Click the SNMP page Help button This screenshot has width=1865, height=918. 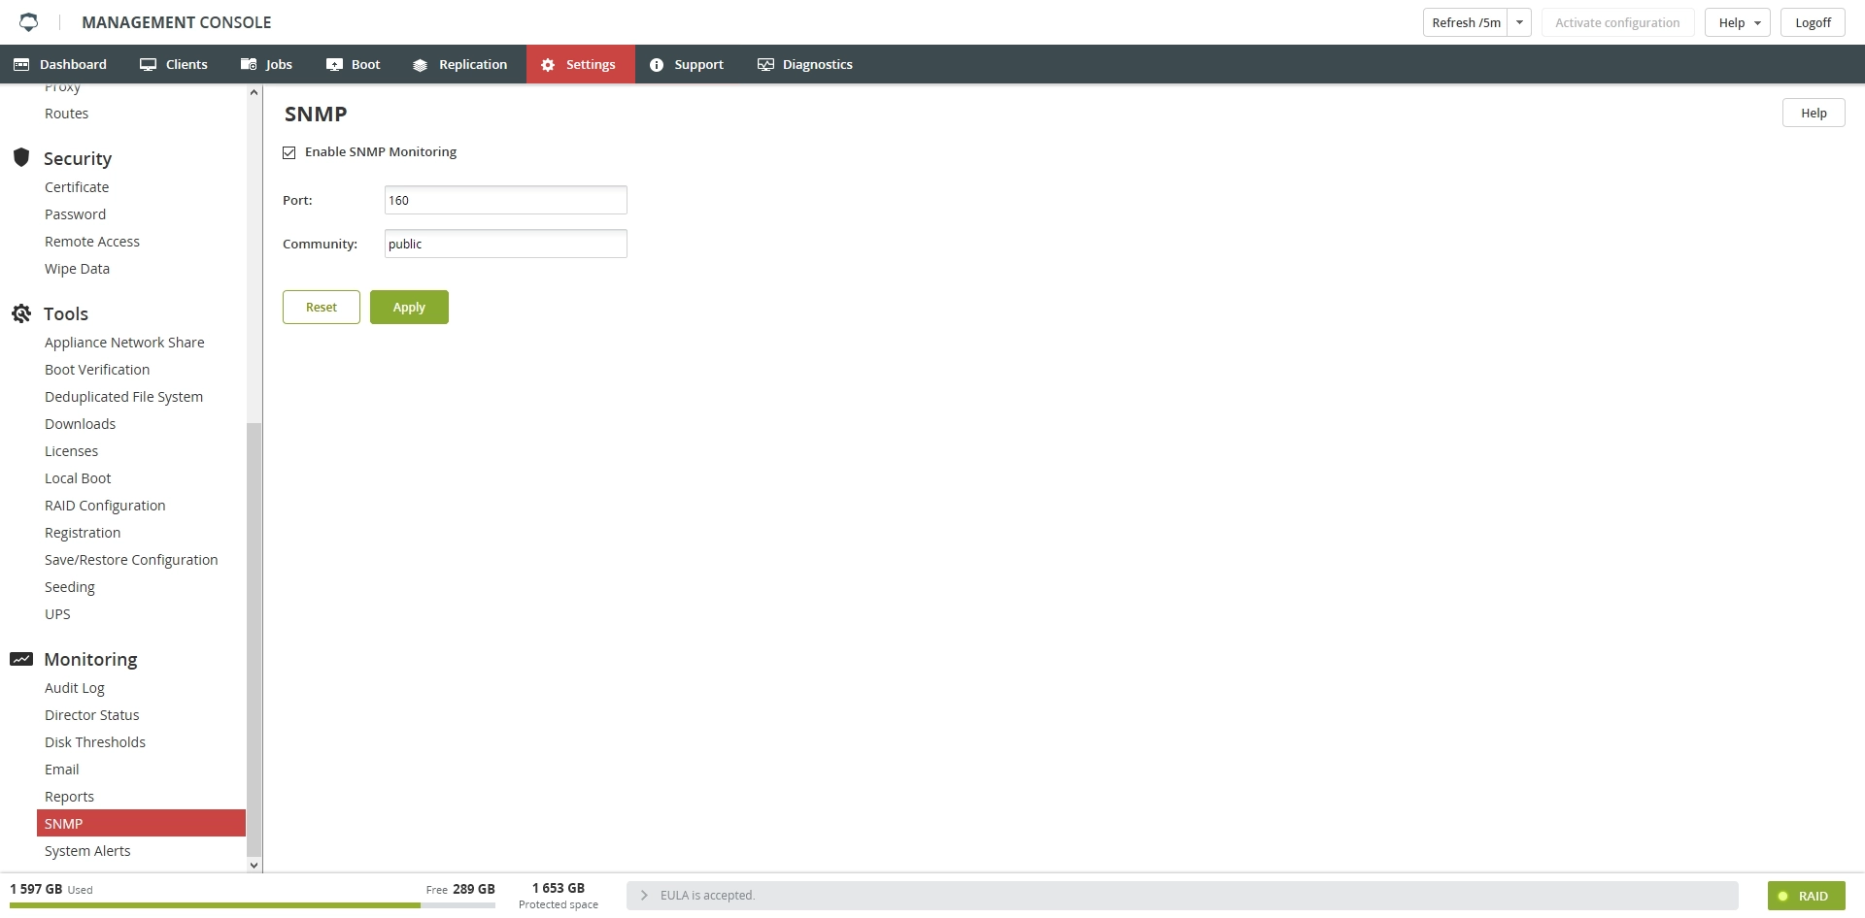[x=1814, y=113]
